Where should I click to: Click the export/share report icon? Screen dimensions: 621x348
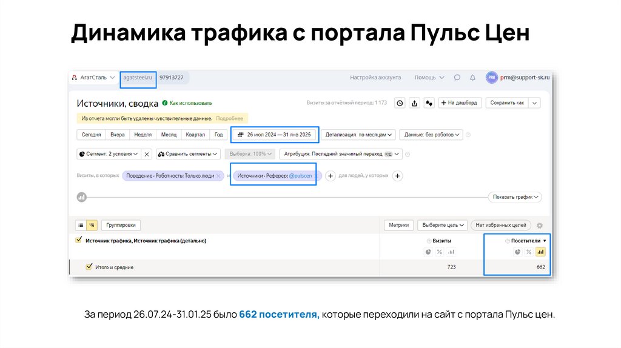click(415, 103)
